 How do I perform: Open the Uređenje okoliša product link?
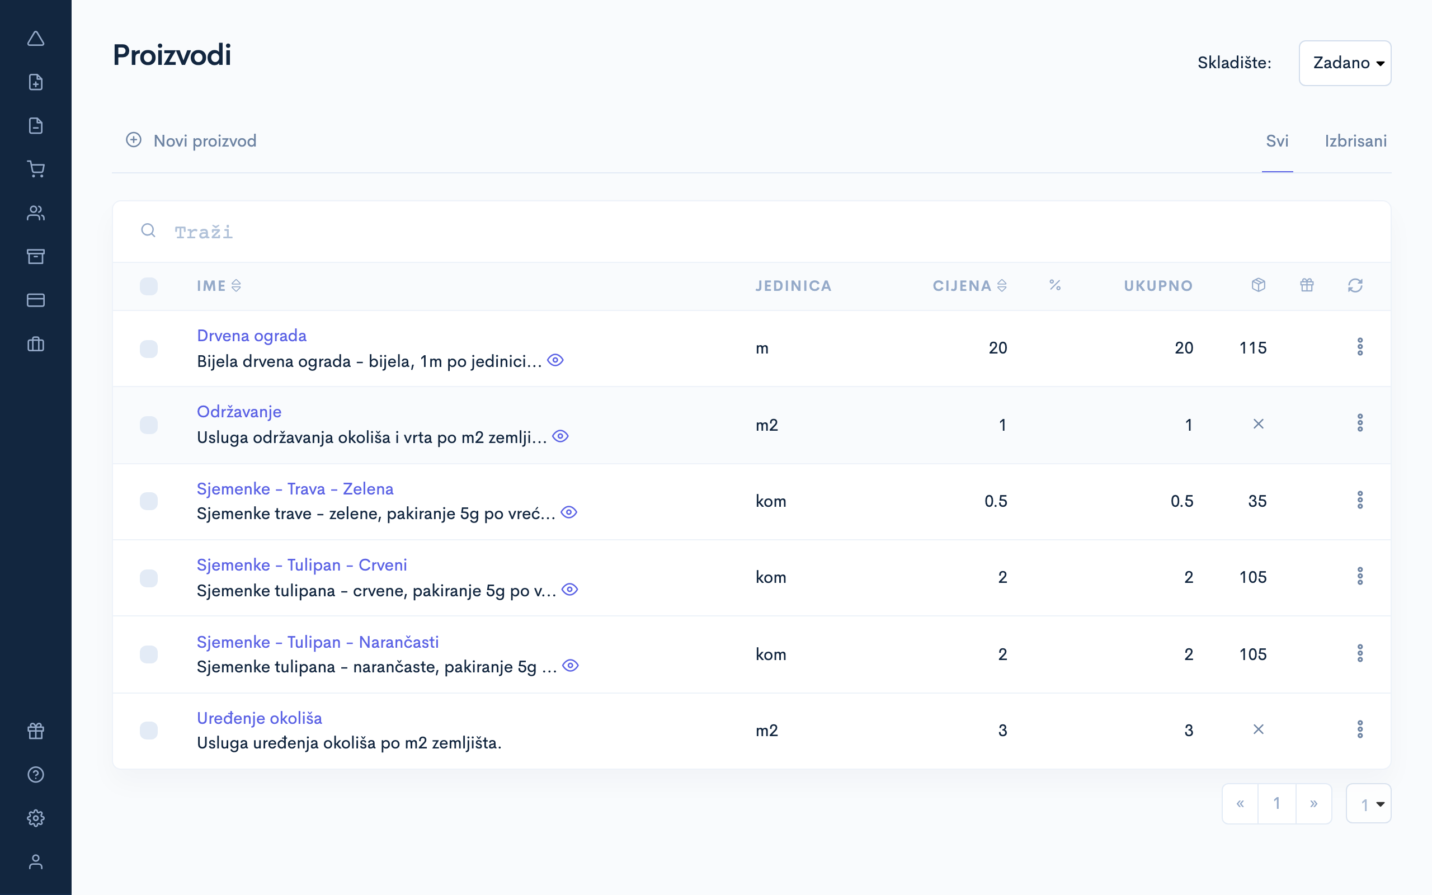pyautogui.click(x=259, y=718)
